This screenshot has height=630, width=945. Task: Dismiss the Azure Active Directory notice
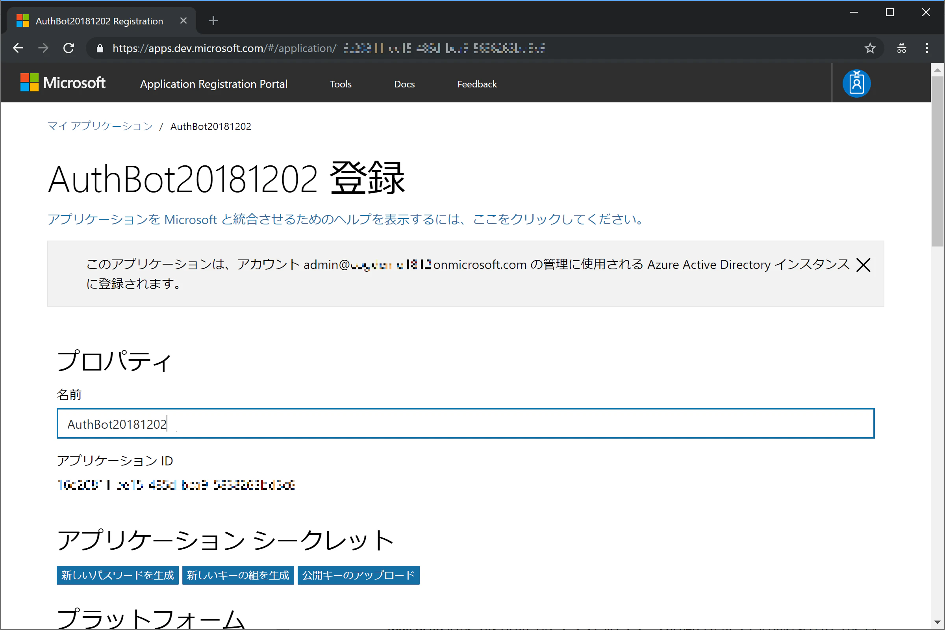[863, 265]
